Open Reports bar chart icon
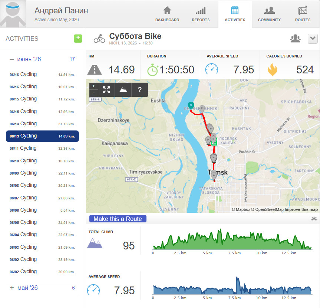This screenshot has height=308, width=320. point(201,11)
